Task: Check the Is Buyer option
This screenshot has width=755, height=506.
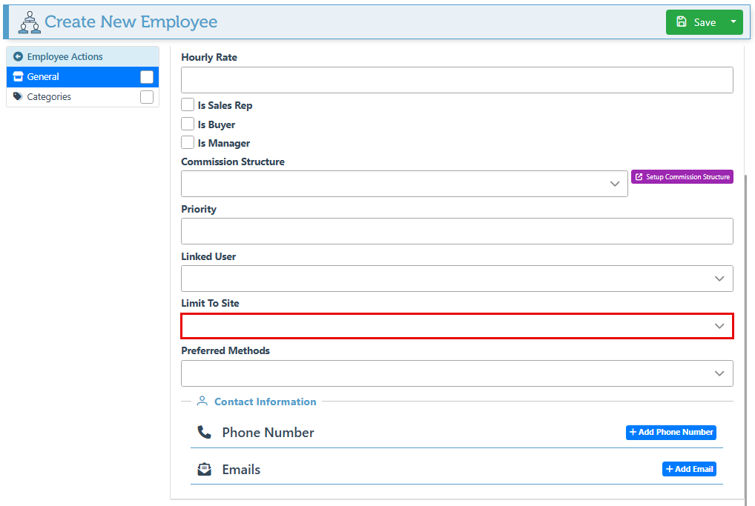Action: click(x=188, y=124)
